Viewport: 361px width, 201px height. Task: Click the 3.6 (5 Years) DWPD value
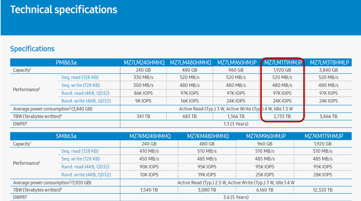[236, 197]
